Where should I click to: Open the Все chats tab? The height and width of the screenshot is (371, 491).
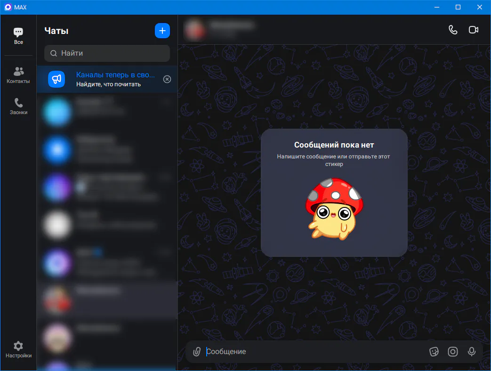tap(18, 36)
